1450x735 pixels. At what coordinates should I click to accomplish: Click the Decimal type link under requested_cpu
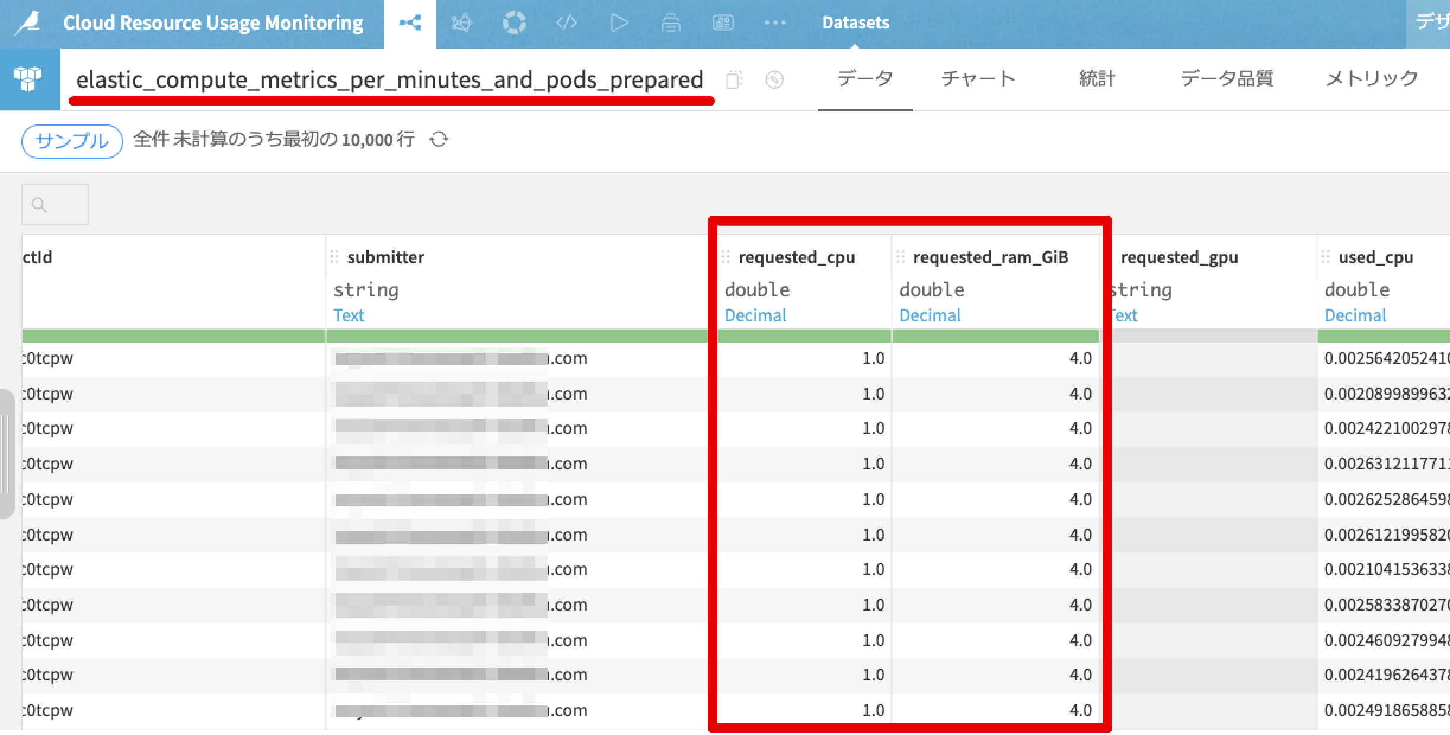click(755, 315)
